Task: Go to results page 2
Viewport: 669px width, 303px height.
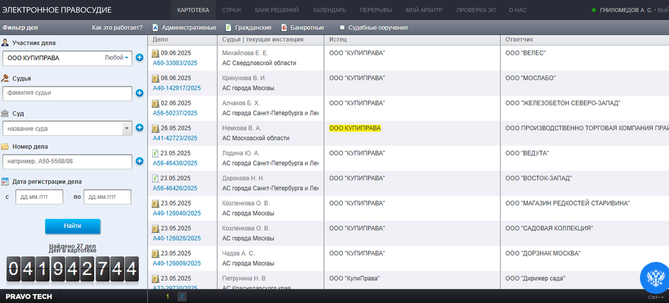Action: (x=182, y=296)
